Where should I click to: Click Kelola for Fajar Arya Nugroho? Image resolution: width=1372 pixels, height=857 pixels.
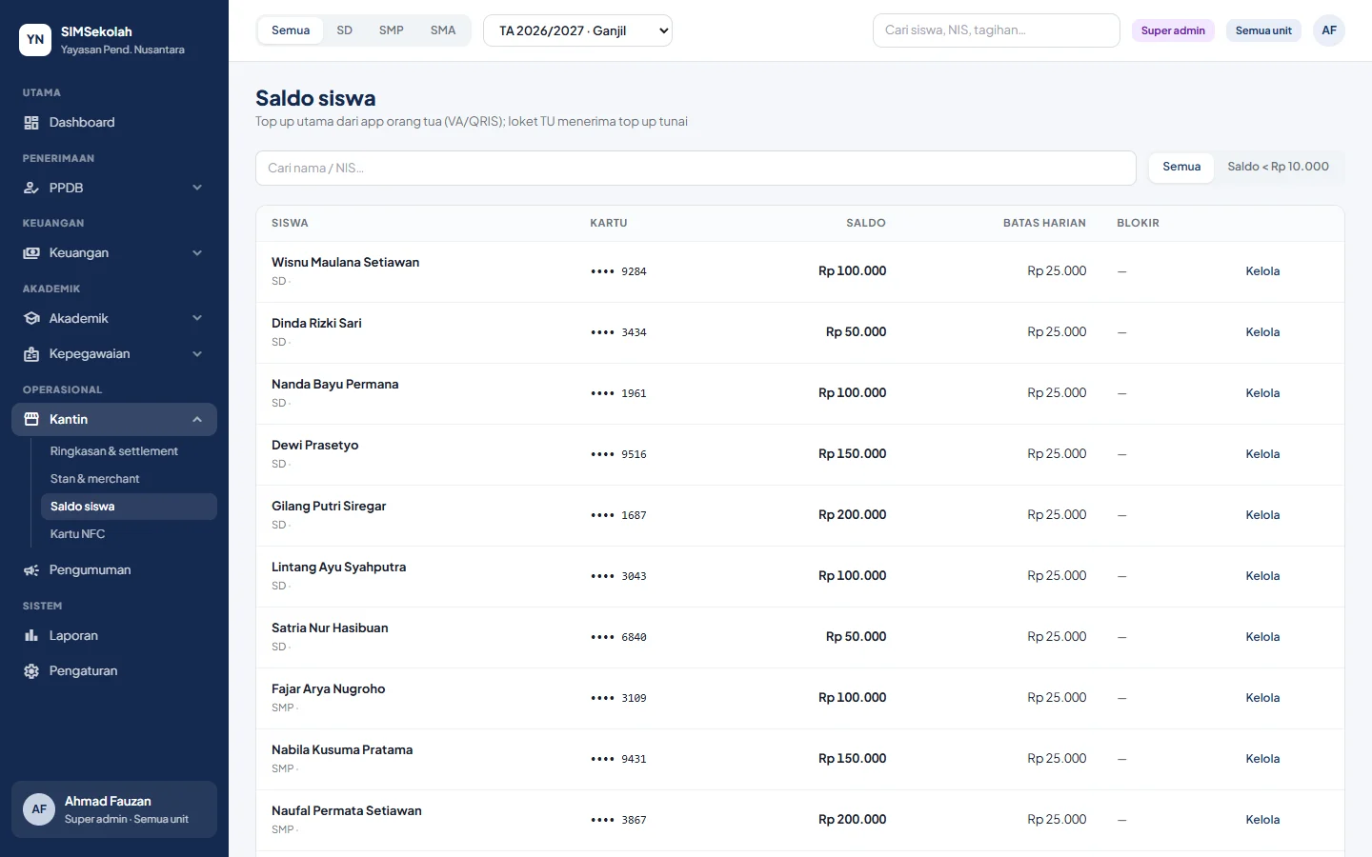tap(1262, 698)
